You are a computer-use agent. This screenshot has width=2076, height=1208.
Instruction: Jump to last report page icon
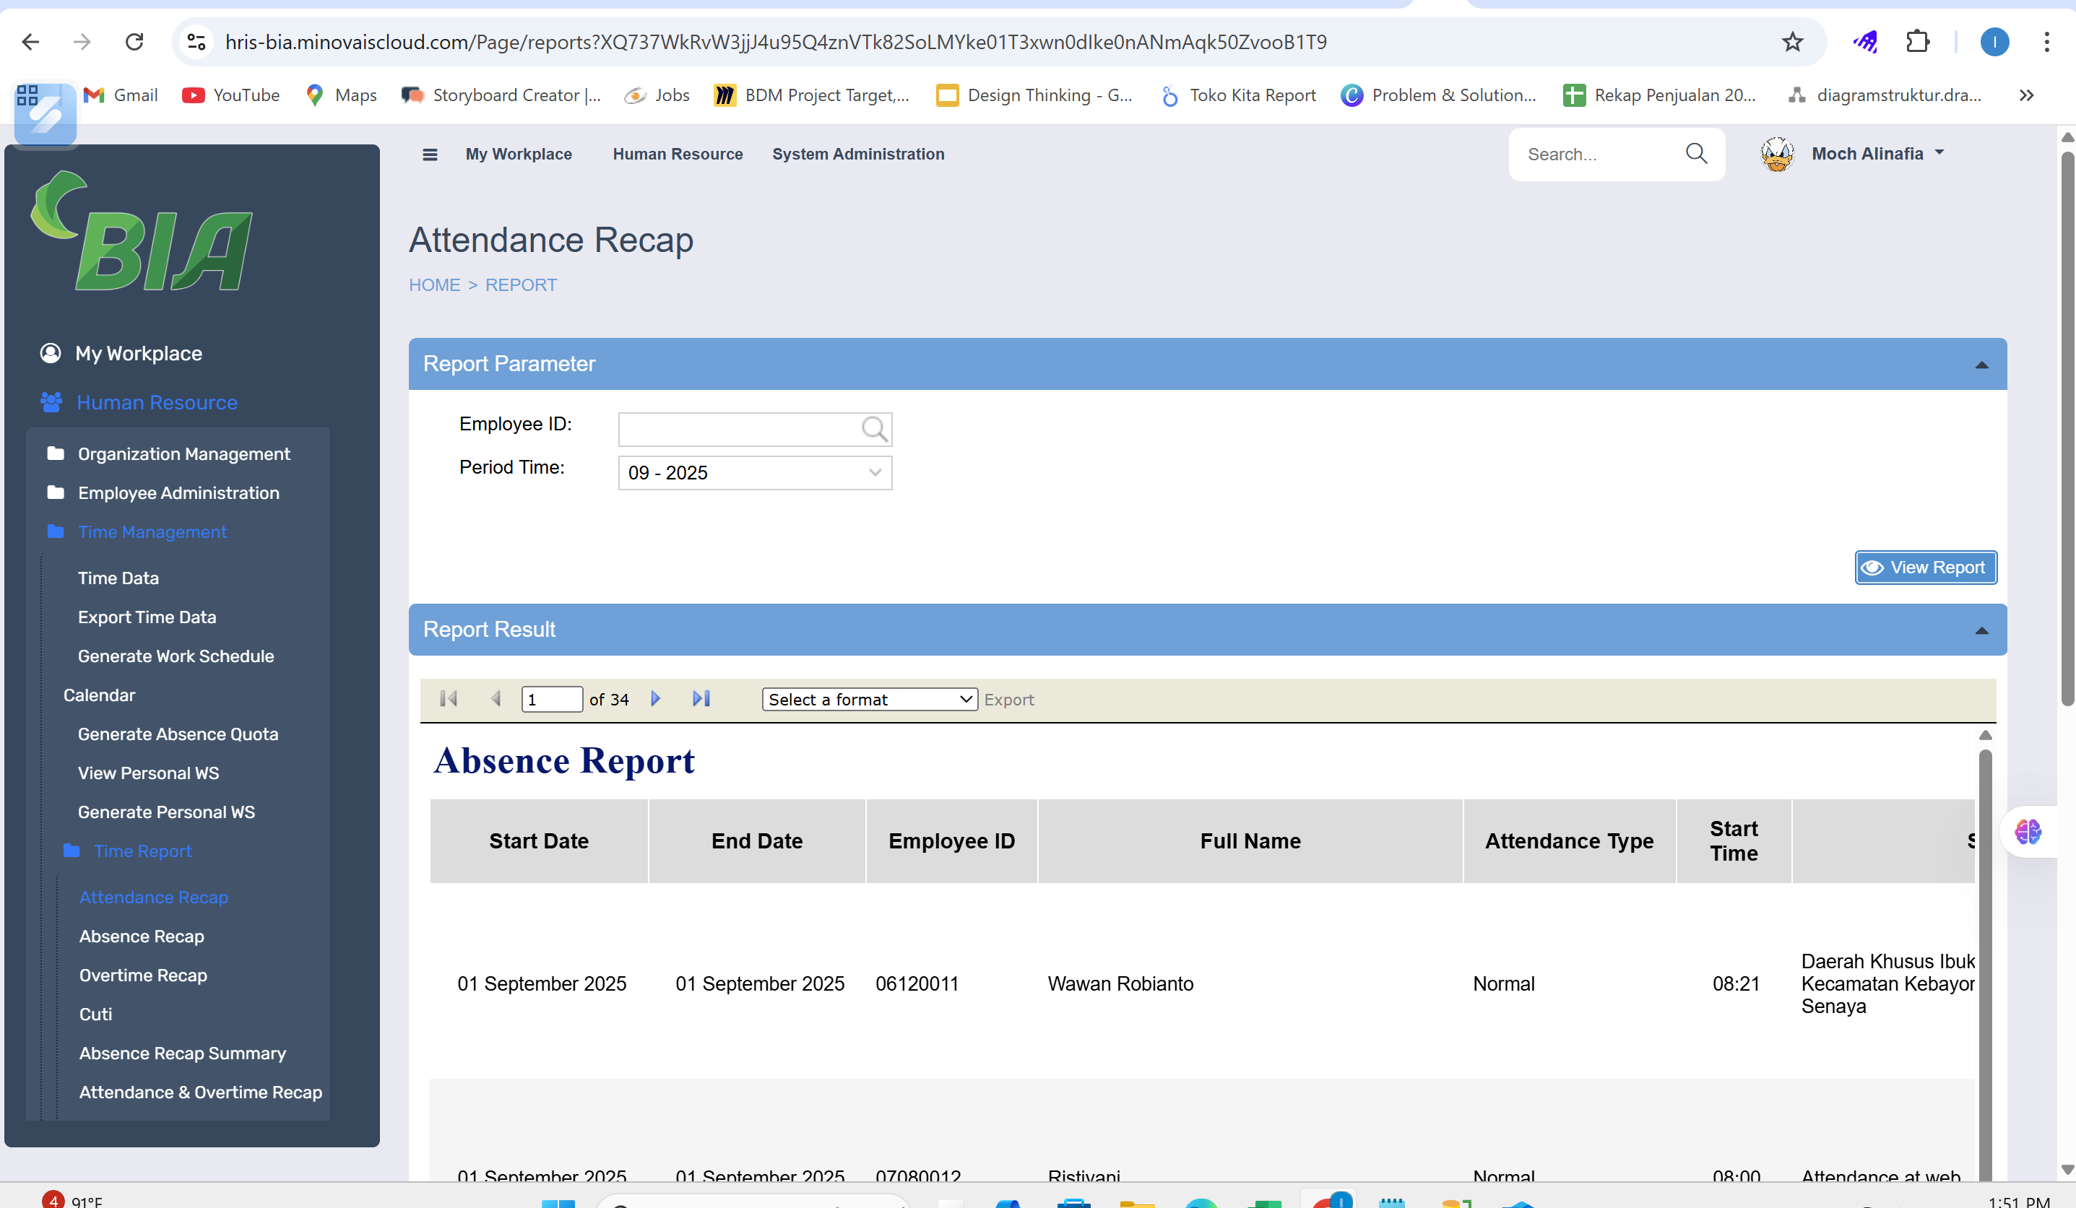coord(701,698)
